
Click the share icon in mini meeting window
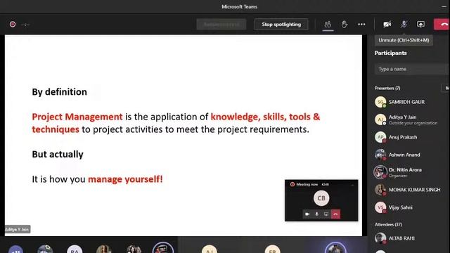[x=326, y=214]
